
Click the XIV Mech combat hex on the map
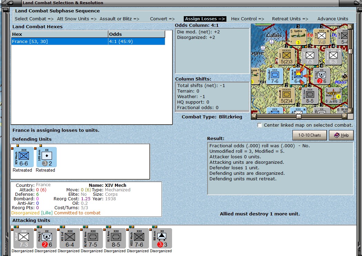tap(298, 76)
